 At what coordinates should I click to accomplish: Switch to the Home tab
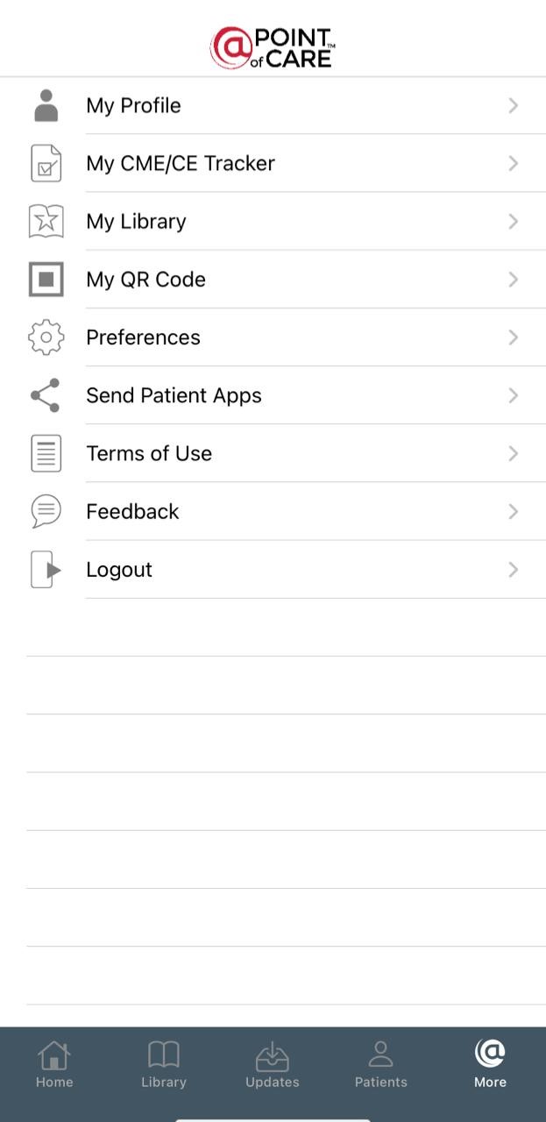[x=54, y=1064]
